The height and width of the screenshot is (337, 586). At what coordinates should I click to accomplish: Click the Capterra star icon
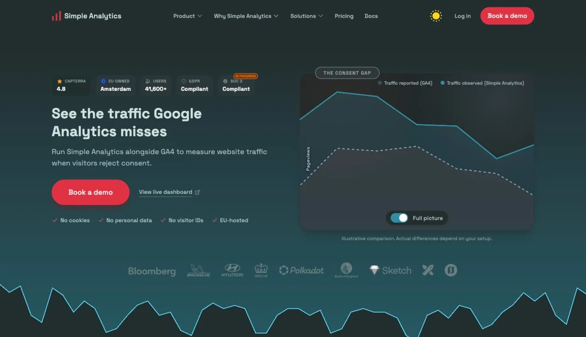(60, 81)
